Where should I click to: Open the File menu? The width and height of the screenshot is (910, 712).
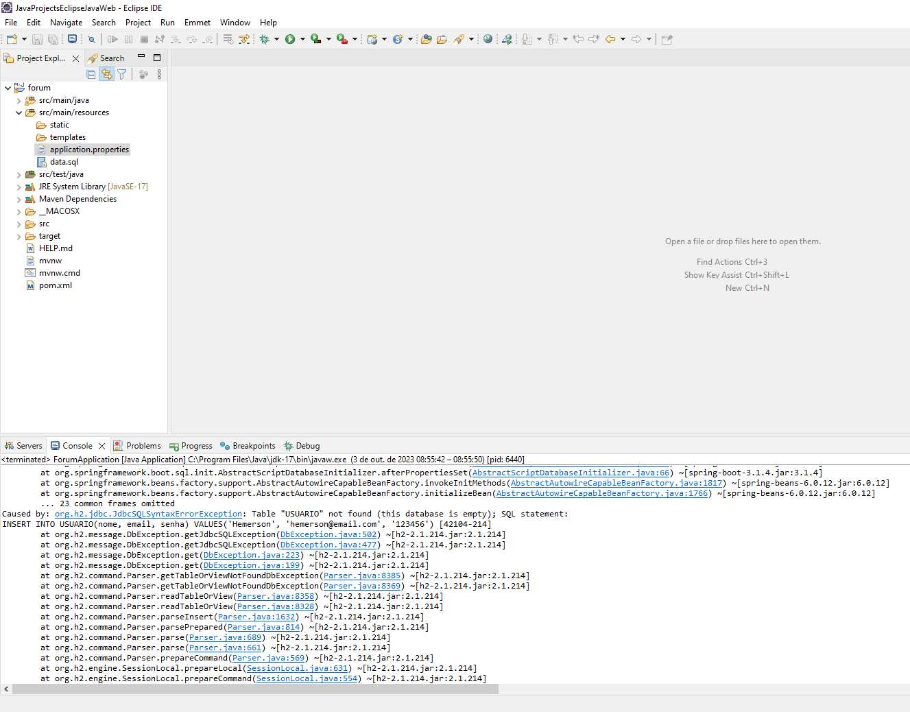pos(11,23)
